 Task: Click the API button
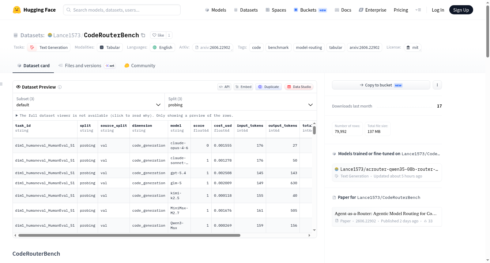(x=224, y=87)
